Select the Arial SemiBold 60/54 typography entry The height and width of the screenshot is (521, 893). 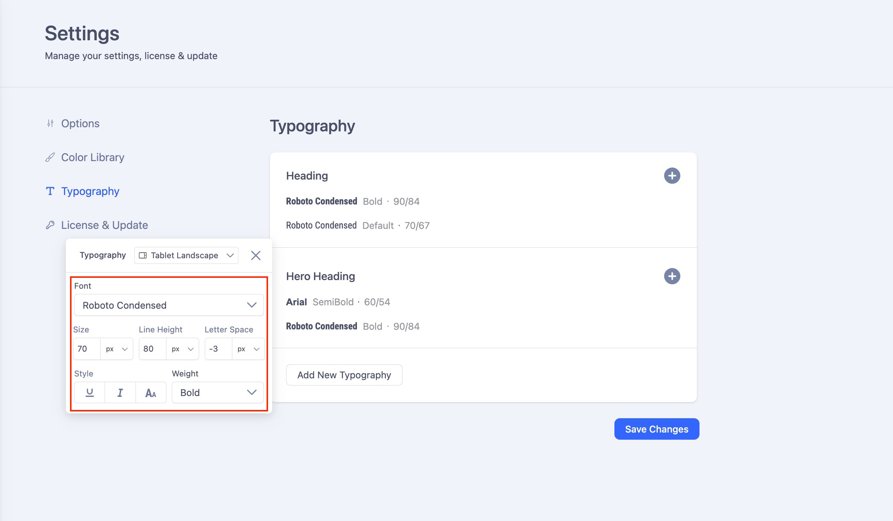point(338,302)
